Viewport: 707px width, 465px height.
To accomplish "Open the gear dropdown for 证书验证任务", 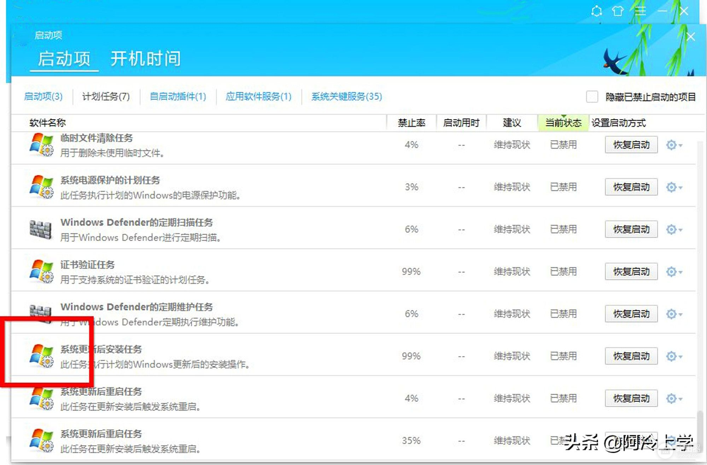I will [674, 272].
